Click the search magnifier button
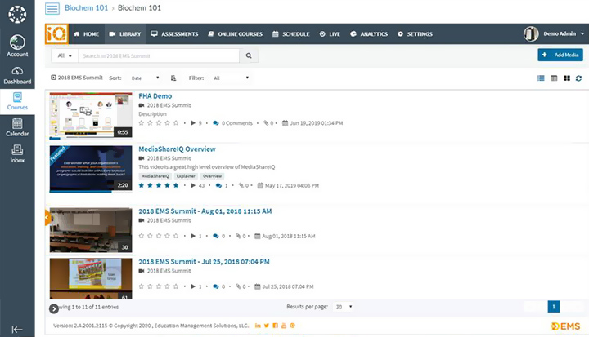 point(250,55)
